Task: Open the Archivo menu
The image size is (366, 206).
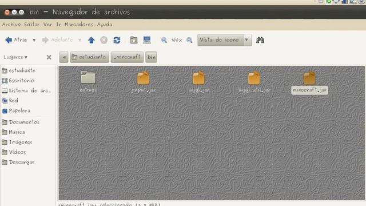Action: click(11, 24)
